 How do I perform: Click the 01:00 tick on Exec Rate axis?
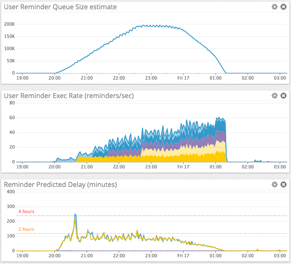point(216,167)
